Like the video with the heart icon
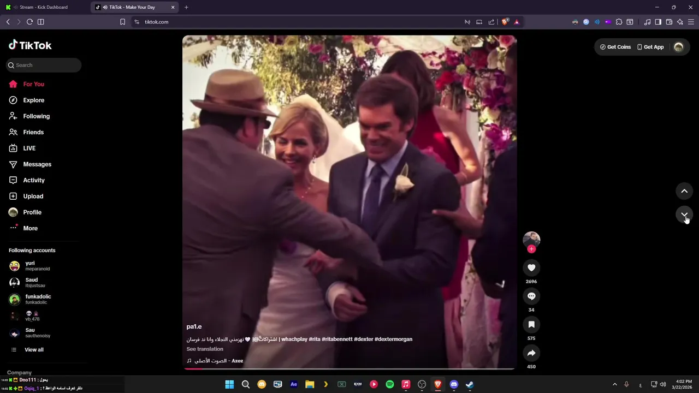The width and height of the screenshot is (699, 393). point(531,267)
